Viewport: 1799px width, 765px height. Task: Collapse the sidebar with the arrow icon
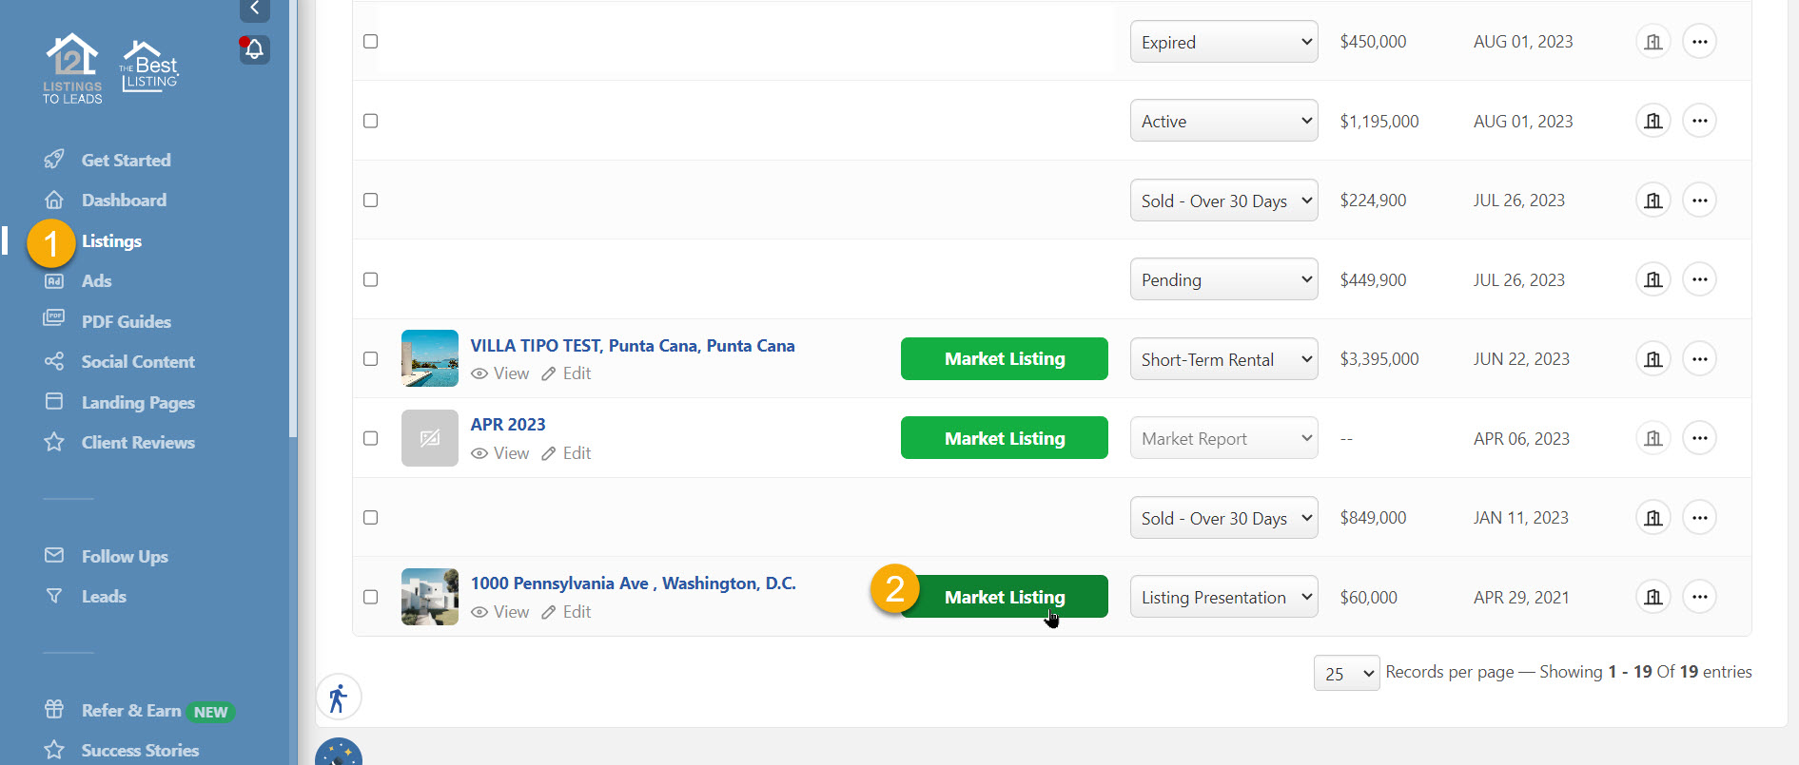(x=254, y=9)
